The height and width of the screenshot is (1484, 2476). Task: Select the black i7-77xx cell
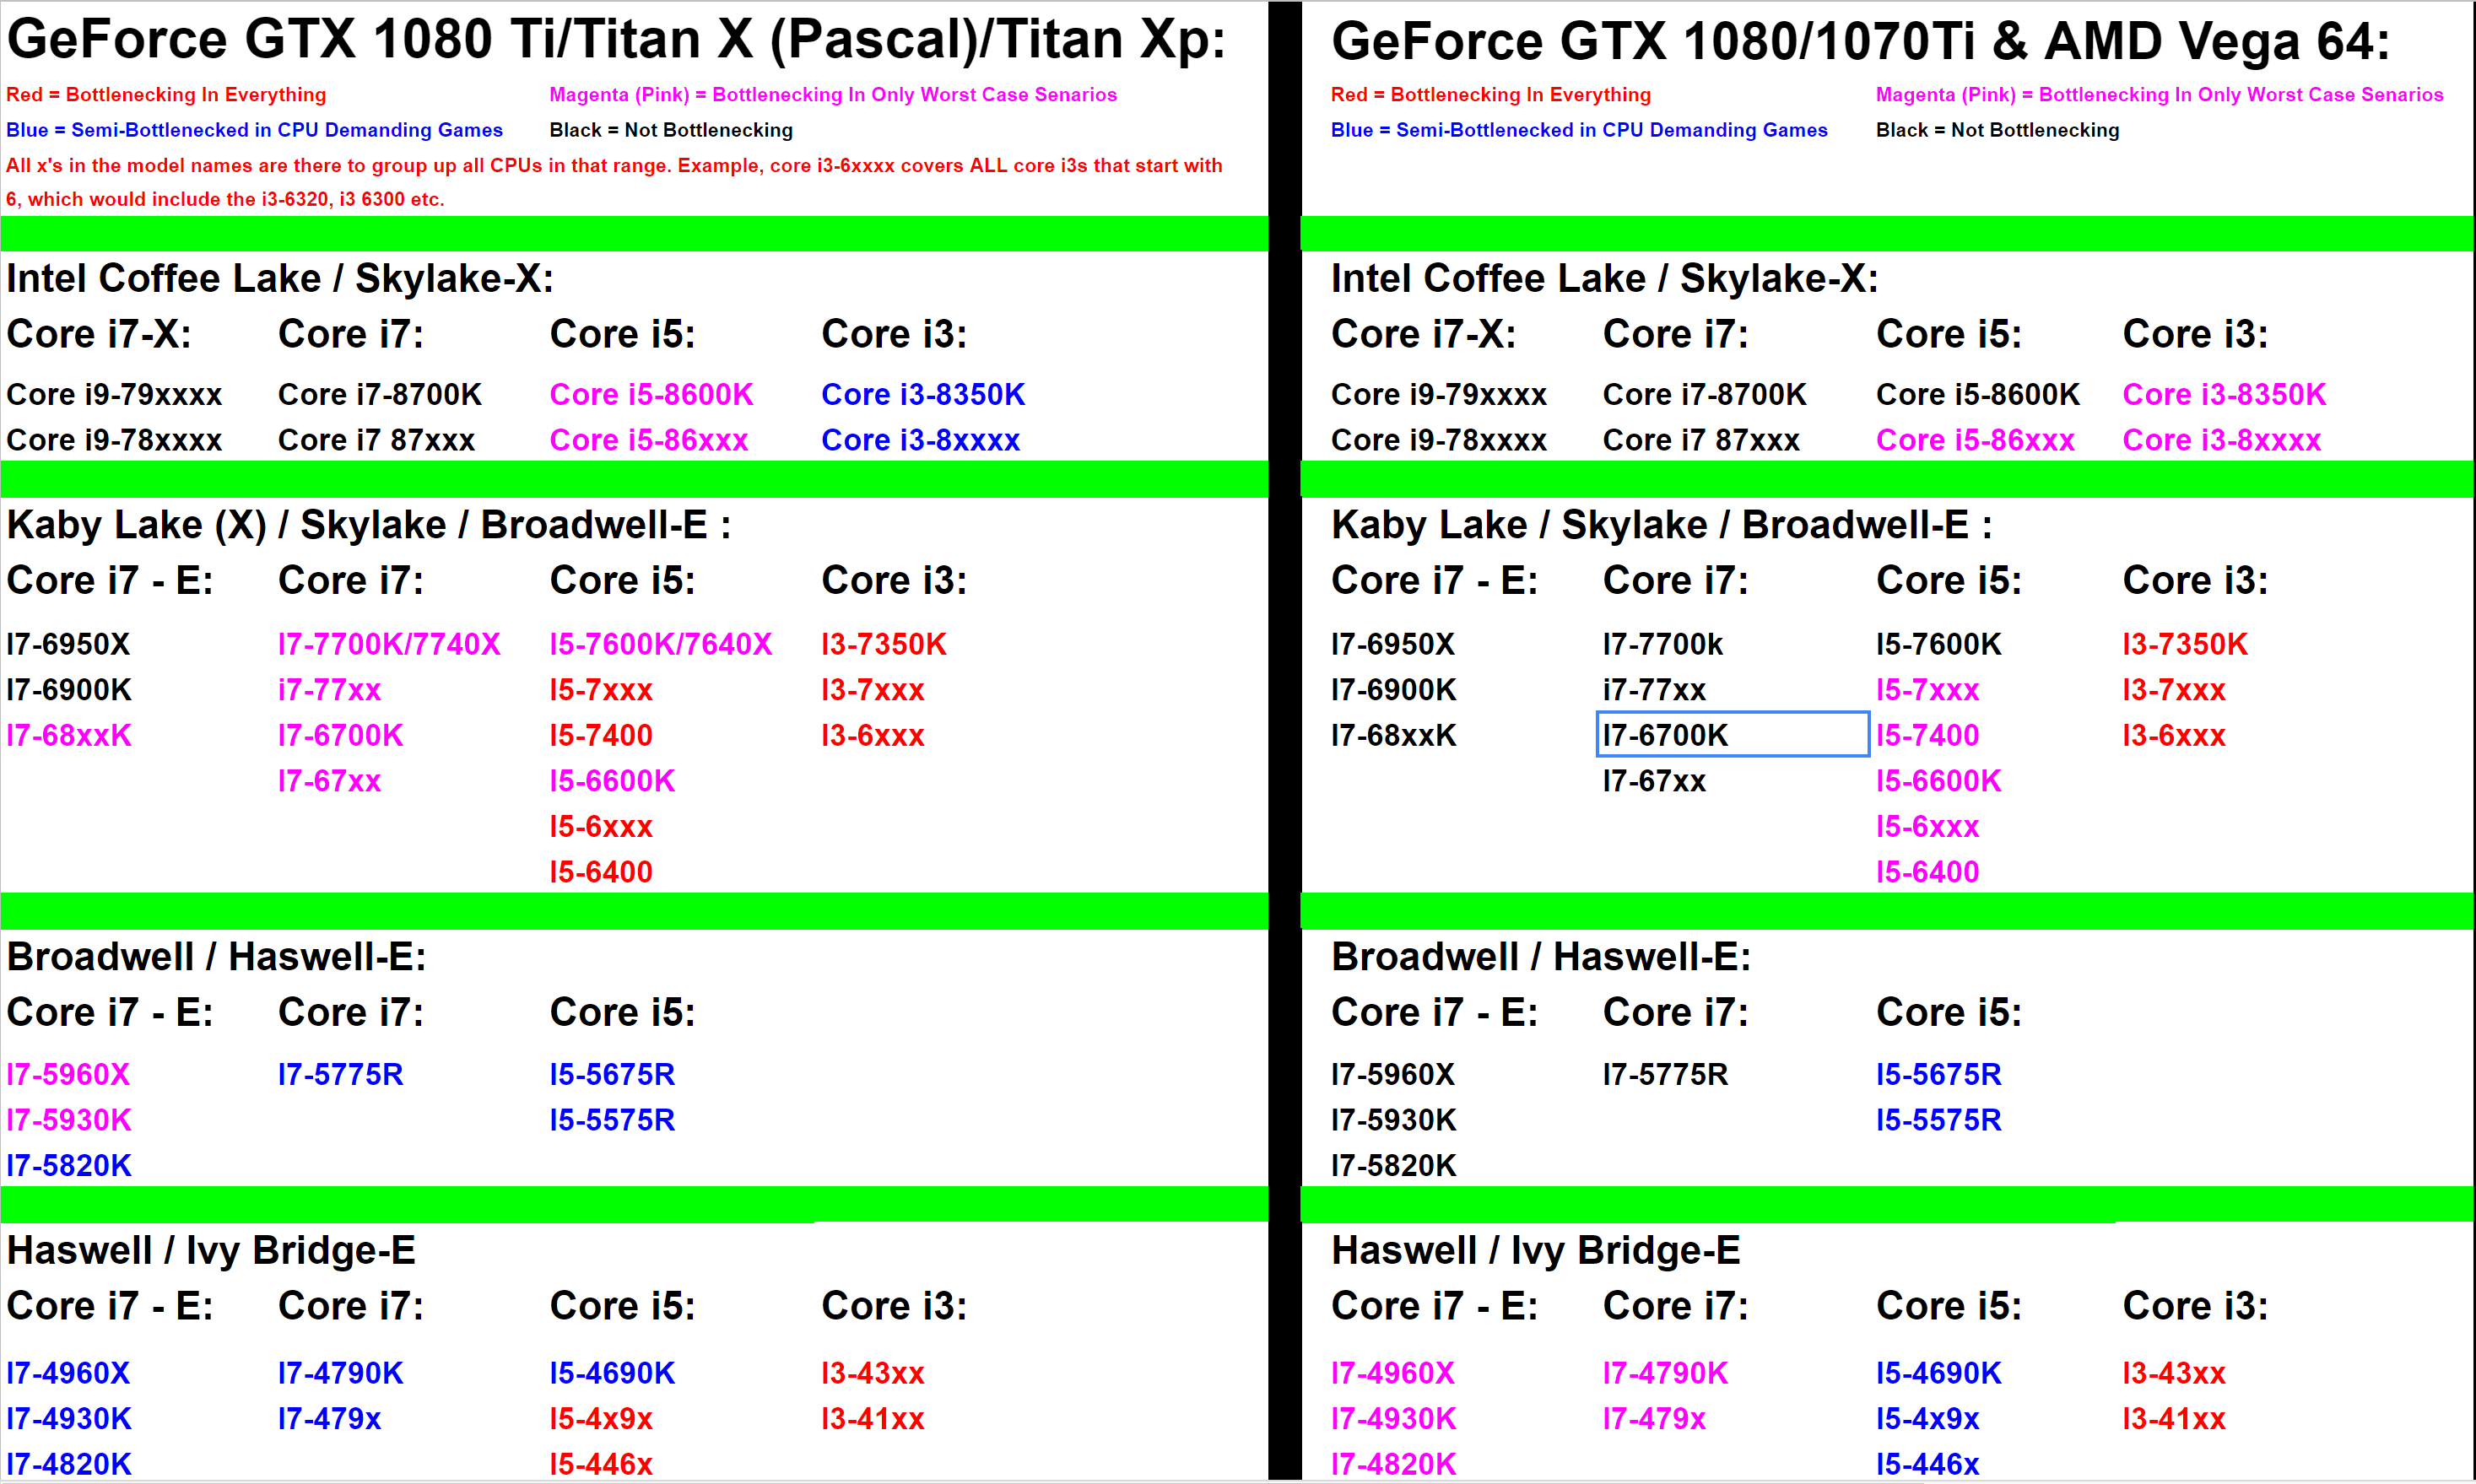coord(1654,690)
